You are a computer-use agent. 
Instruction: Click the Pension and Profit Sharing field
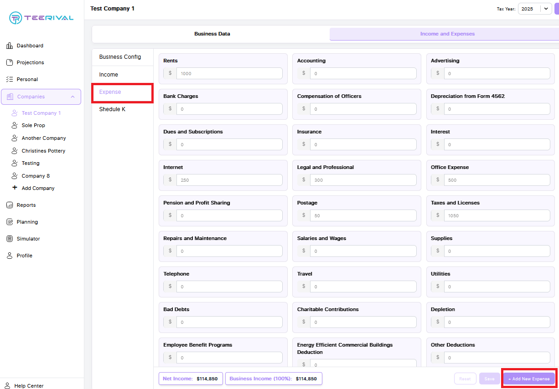(x=229, y=215)
